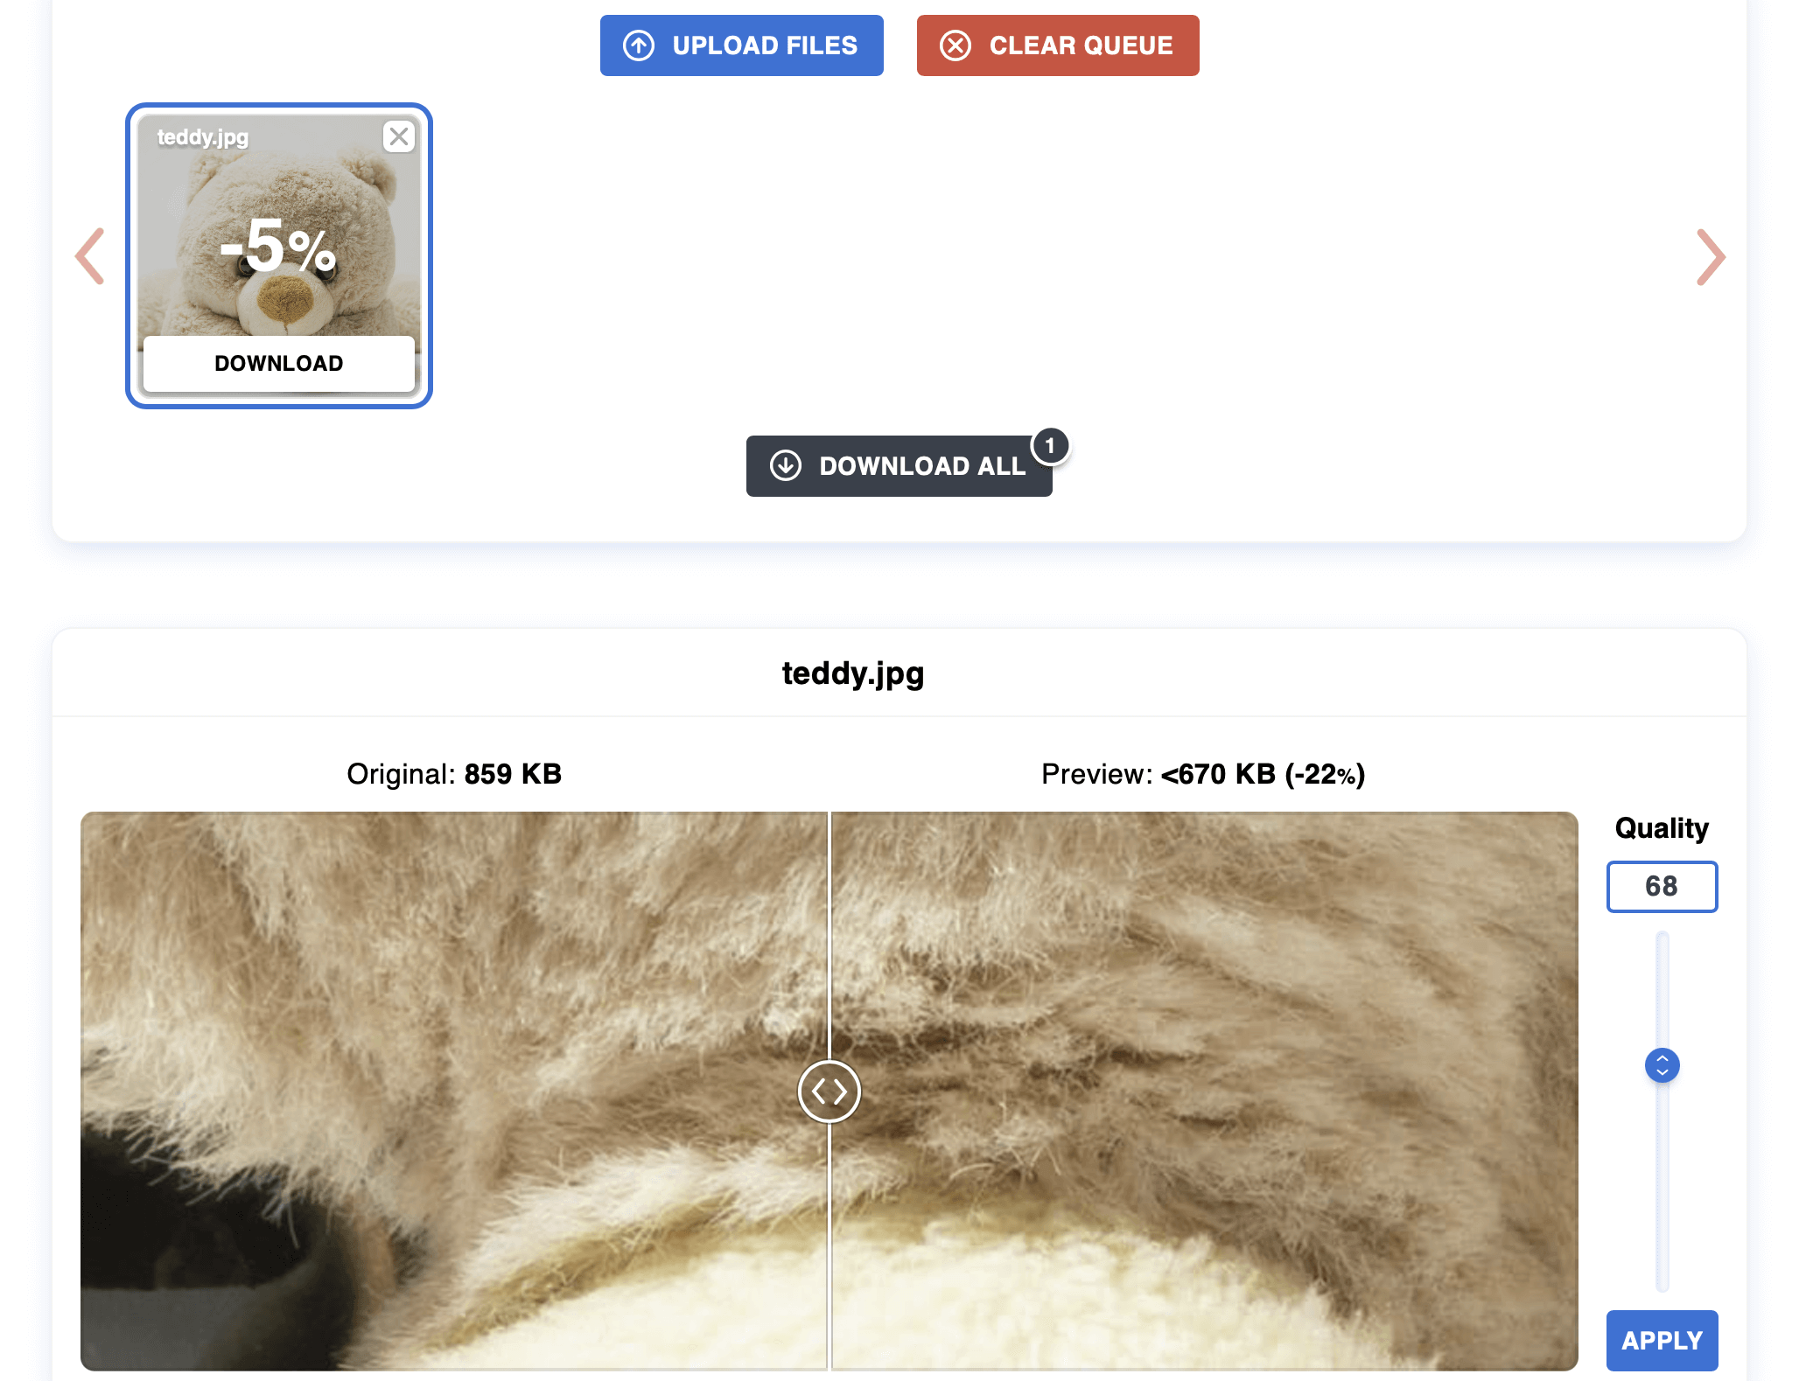
Task: Click the Quality value input field
Action: 1662,886
